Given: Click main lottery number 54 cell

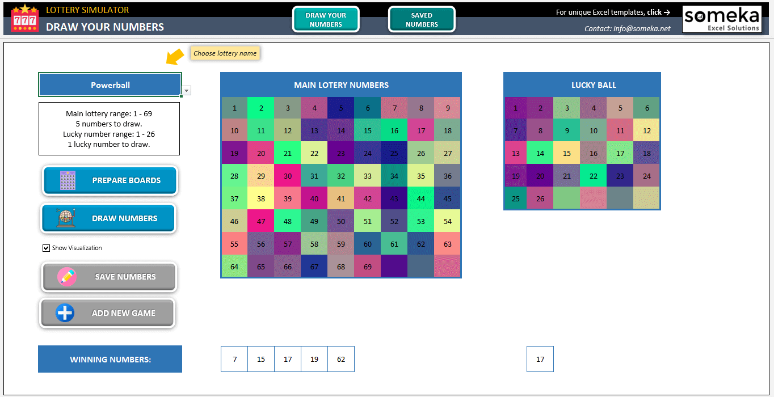Looking at the screenshot, I should point(448,221).
